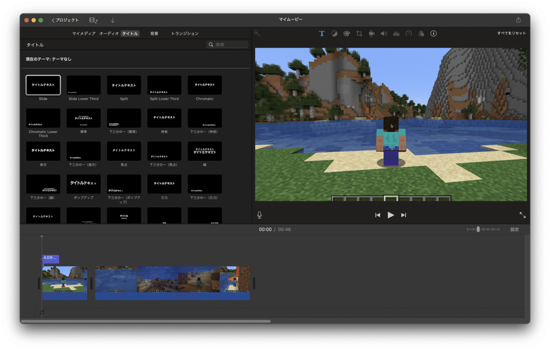Open the share/export icon
The width and height of the screenshot is (550, 350).
point(518,20)
